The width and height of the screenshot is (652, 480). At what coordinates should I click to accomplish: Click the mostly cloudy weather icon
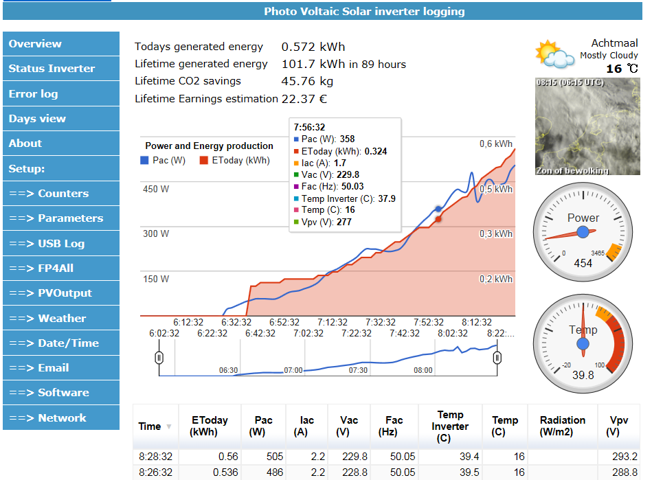tap(554, 54)
